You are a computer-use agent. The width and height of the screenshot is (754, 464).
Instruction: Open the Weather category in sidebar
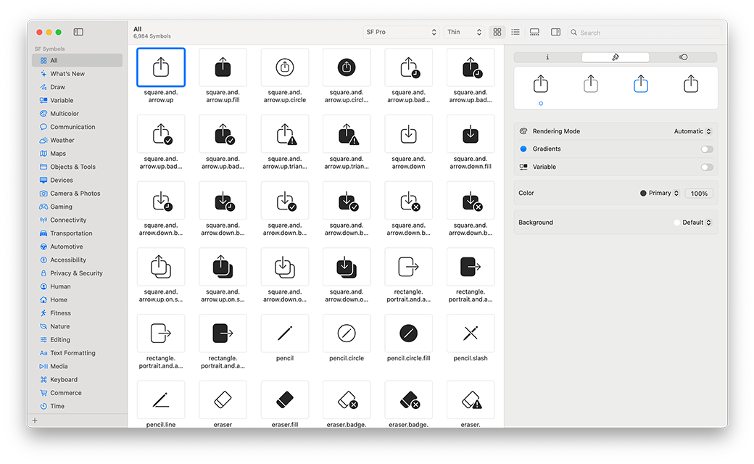(x=62, y=141)
